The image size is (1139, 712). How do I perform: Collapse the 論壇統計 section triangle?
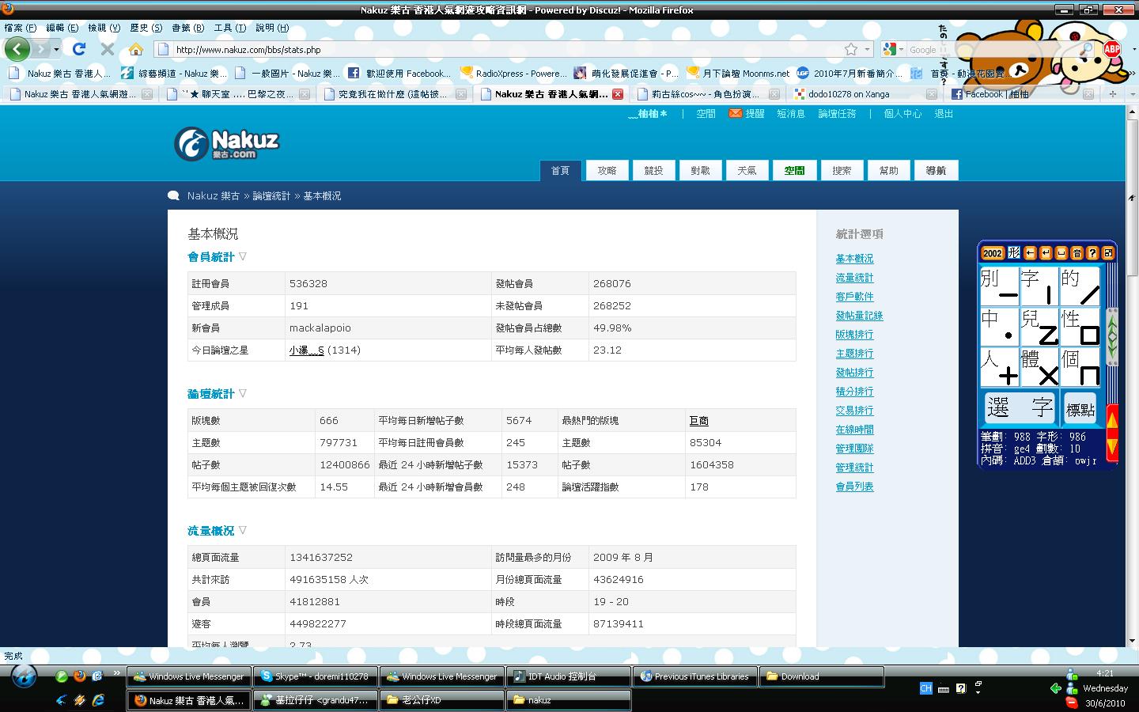coord(243,393)
